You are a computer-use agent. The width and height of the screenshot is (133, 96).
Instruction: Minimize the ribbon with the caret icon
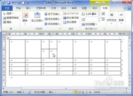point(125,8)
